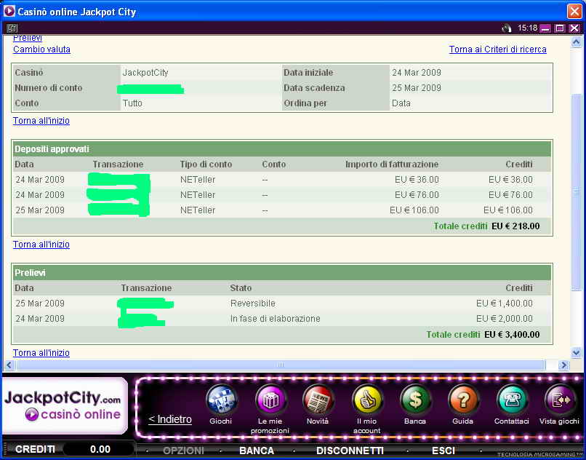Viewport: 586px width, 460px height.
Task: Click the Tipo di conto column header
Action: 206,164
